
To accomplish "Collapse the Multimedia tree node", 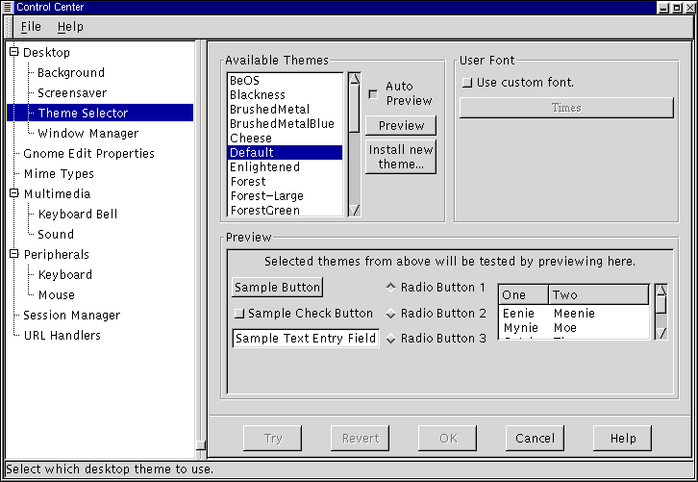I will [13, 193].
